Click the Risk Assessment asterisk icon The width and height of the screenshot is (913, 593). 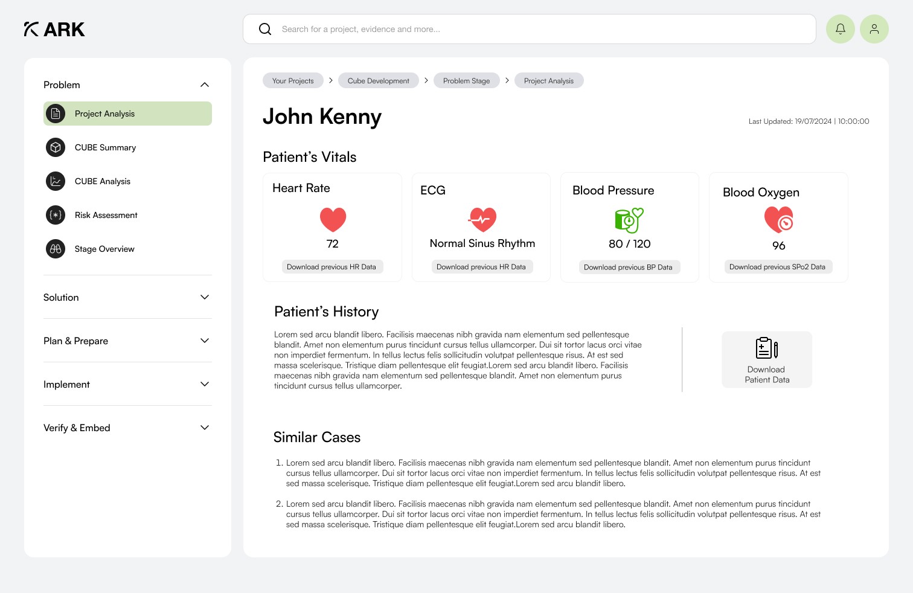coord(56,215)
